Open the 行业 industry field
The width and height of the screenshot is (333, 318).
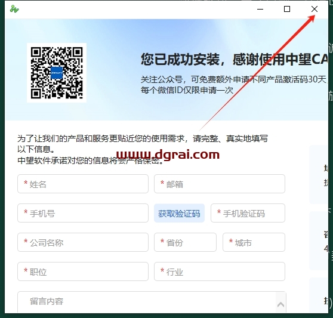220,271
